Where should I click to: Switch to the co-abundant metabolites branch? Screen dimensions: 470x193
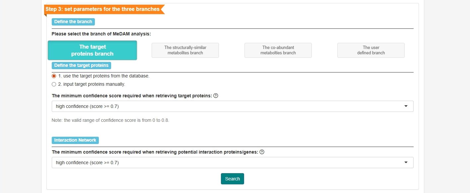[278, 50]
